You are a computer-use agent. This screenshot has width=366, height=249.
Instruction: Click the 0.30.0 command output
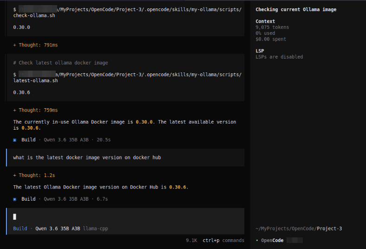(21, 27)
